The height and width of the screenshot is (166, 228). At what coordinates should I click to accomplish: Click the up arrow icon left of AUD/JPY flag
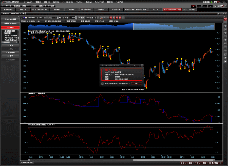(x=21, y=18)
